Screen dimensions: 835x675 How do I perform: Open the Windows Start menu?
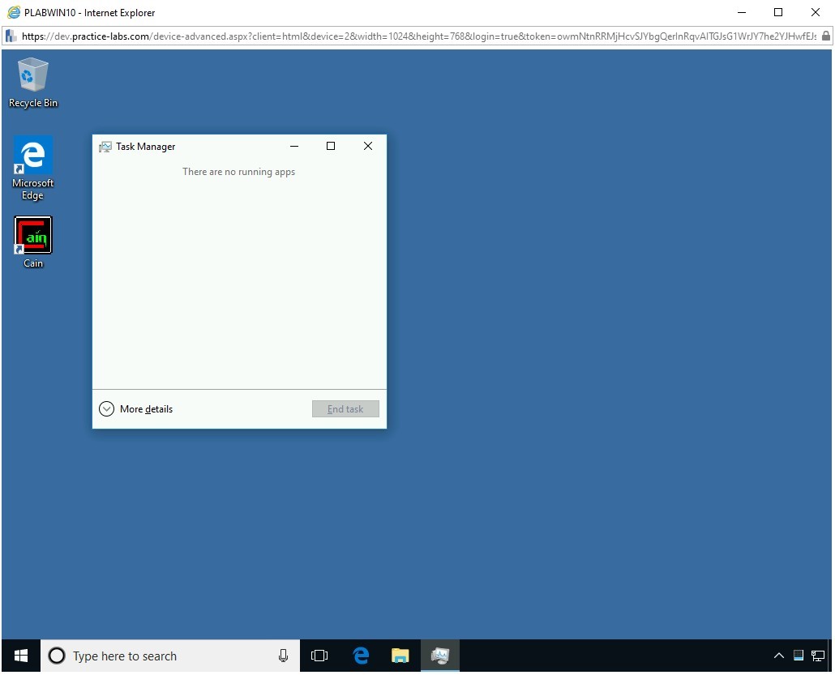point(21,656)
